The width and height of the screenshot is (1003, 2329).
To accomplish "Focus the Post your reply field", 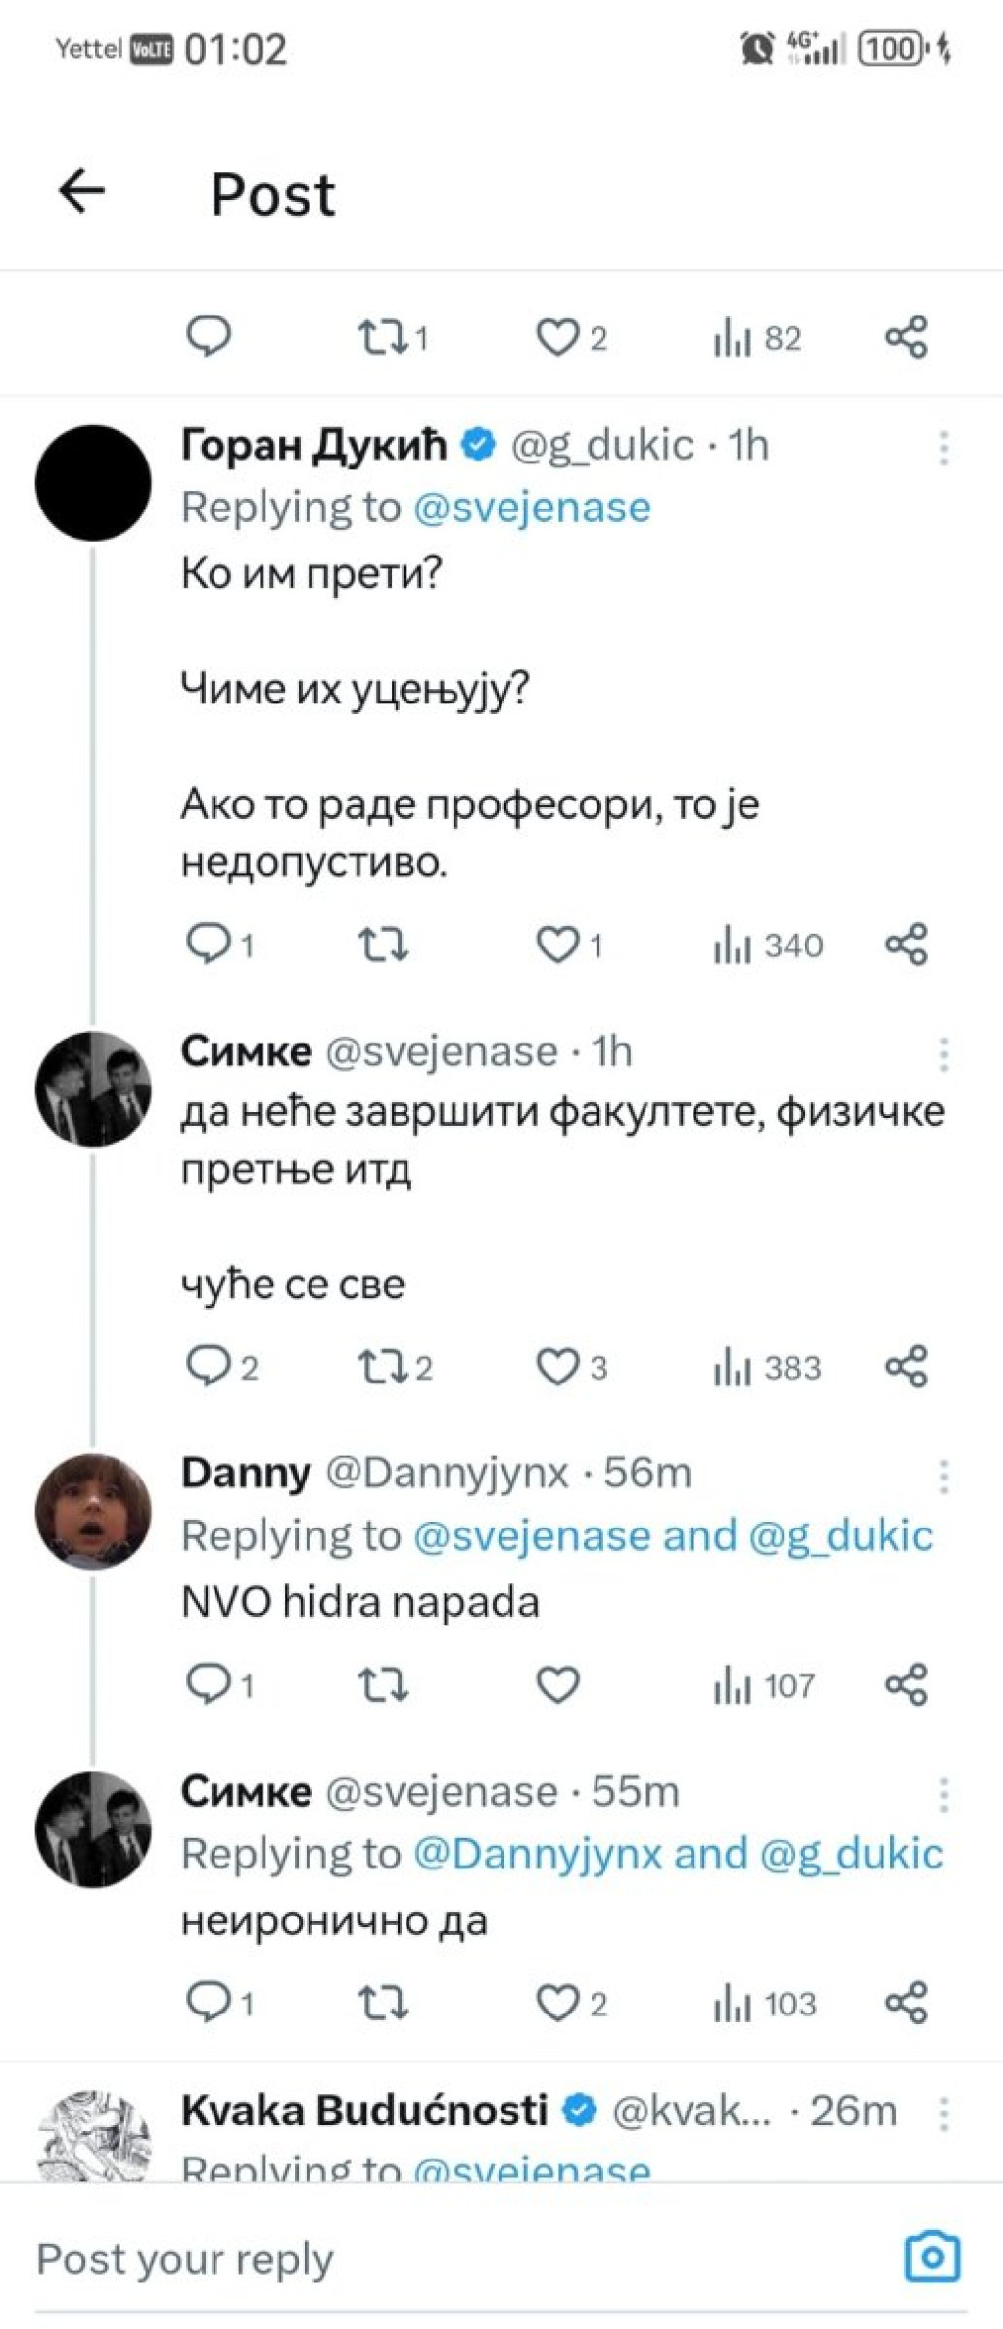I will [x=460, y=2257].
